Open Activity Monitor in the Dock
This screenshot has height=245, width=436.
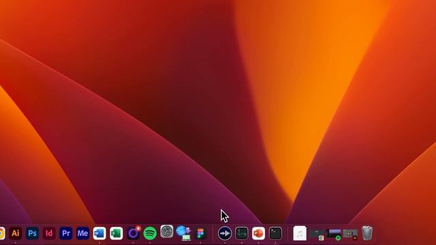[x=242, y=233]
